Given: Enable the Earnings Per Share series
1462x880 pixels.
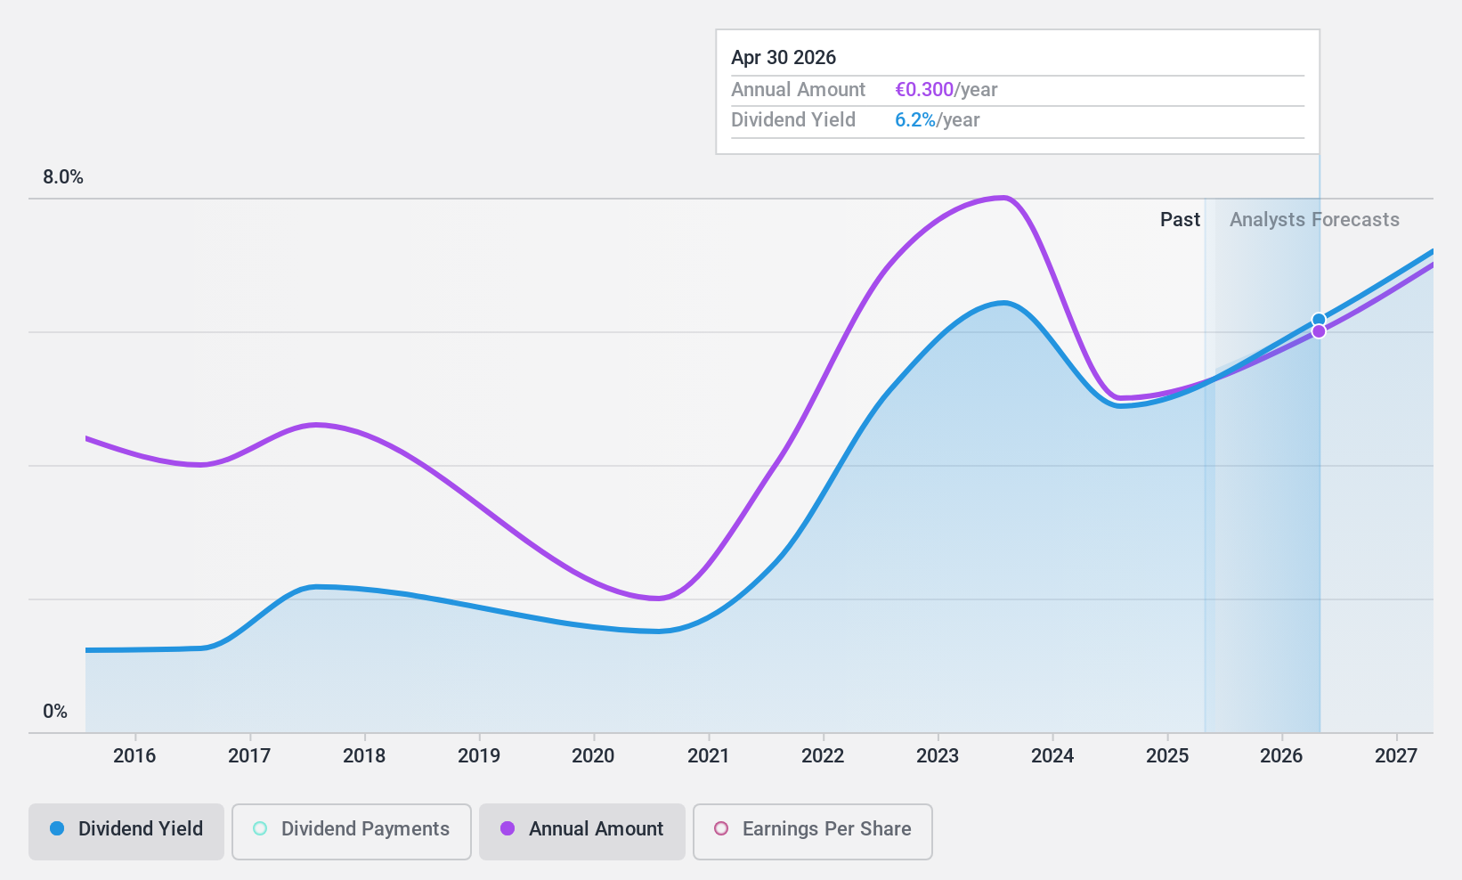Looking at the screenshot, I should pyautogui.click(x=813, y=832).
